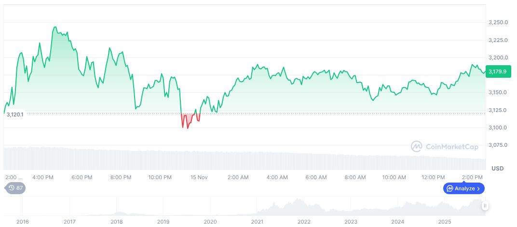The height and width of the screenshot is (227, 517).
Task: Click the 2021 year on the bottom timeline
Action: pos(257,222)
